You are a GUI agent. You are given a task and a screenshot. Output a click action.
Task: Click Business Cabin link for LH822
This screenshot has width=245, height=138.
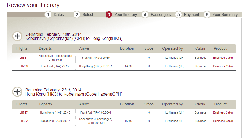pyautogui.click(x=223, y=121)
